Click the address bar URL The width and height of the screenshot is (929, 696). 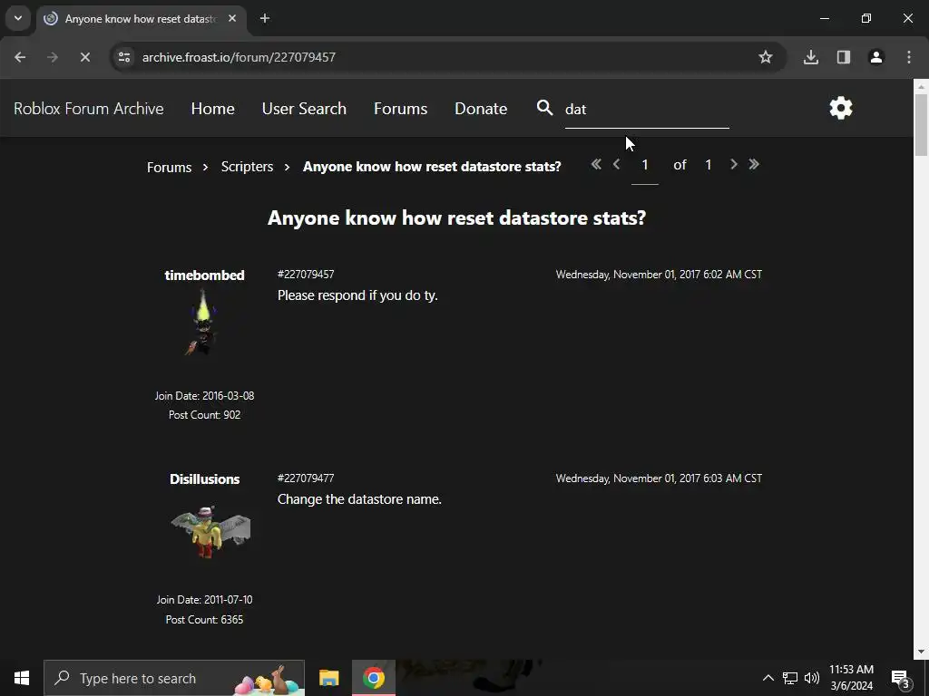click(239, 57)
